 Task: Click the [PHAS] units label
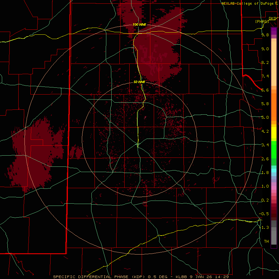(262, 21)
